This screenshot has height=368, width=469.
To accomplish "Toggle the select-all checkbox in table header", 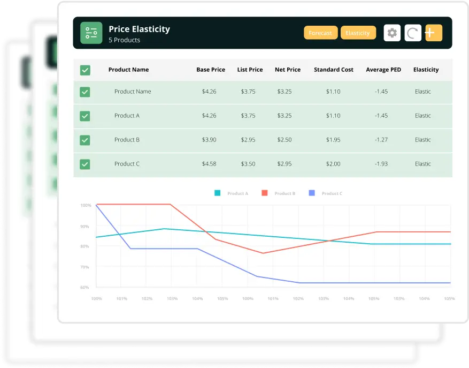I will (84, 69).
